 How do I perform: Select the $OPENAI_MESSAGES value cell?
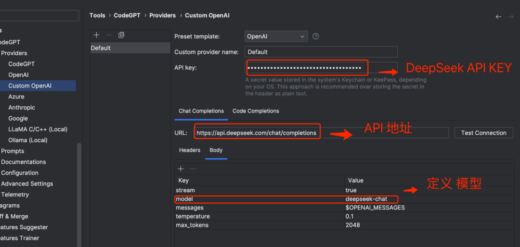[429, 208]
